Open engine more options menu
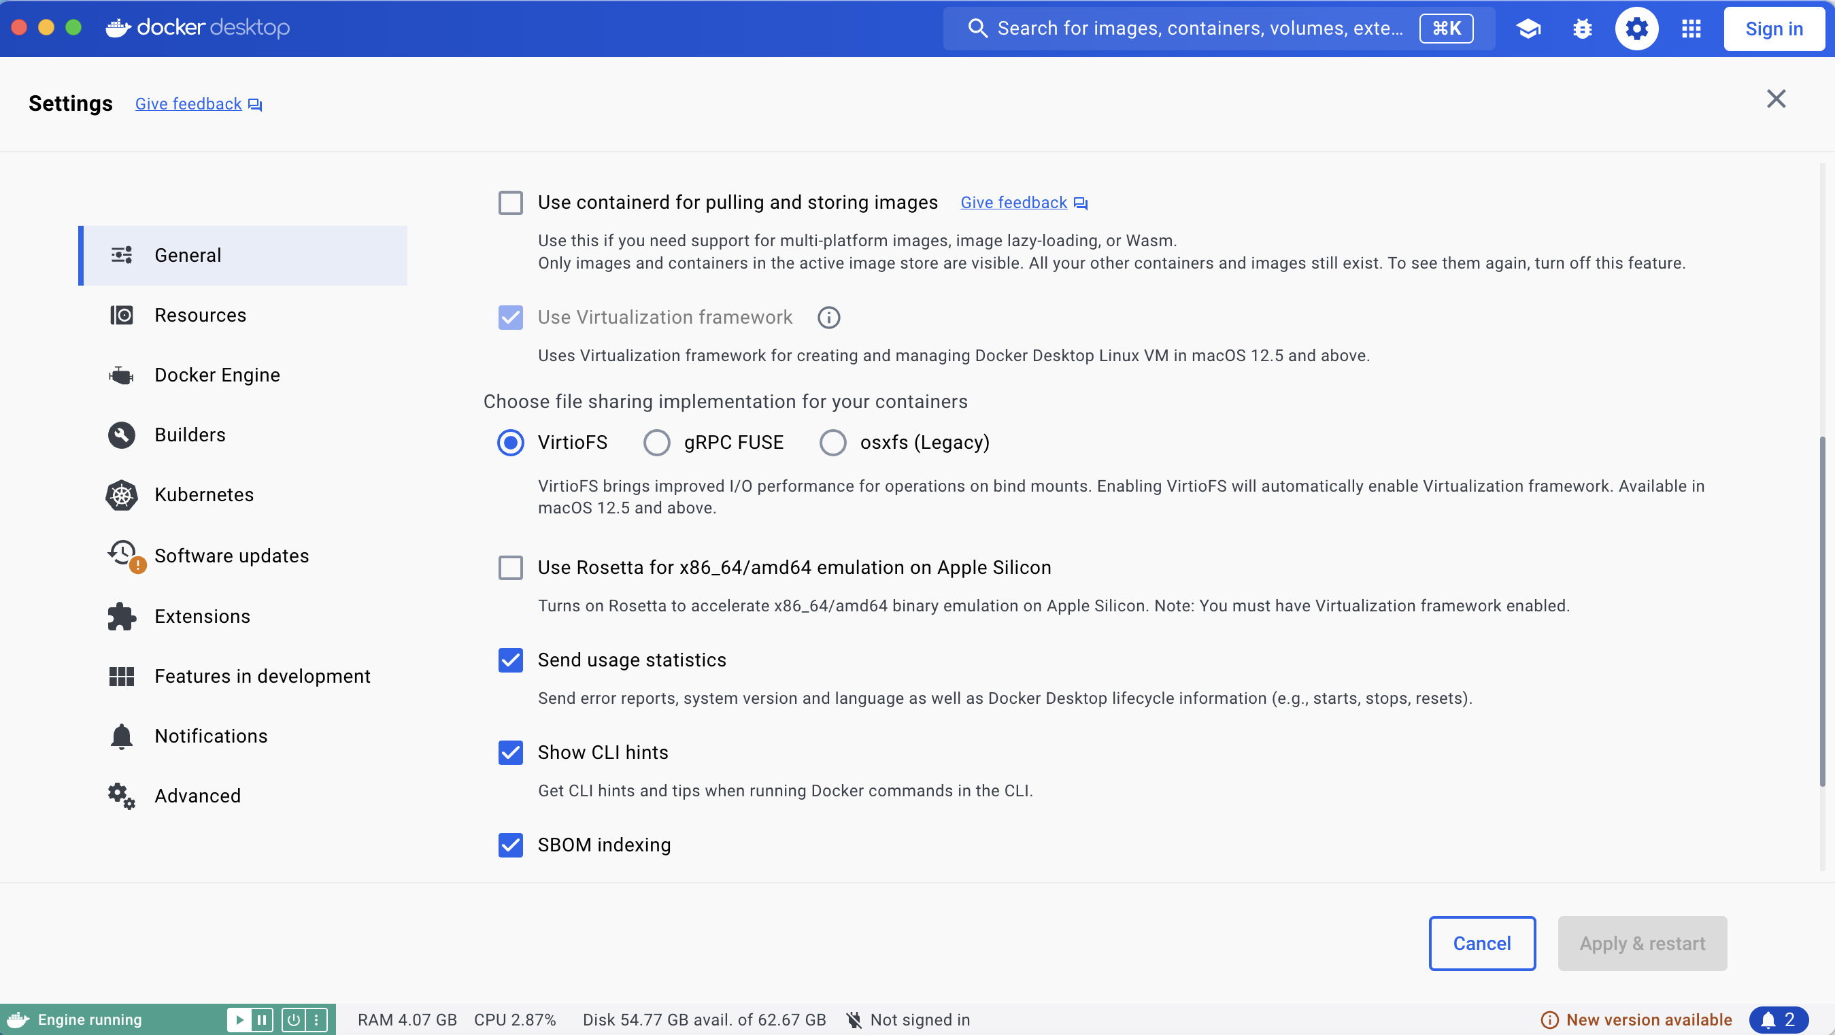 [x=316, y=1019]
